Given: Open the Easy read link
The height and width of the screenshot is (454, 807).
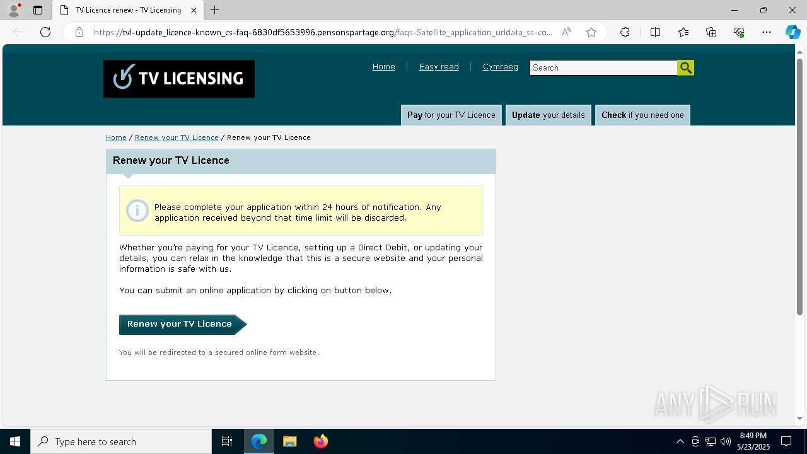Looking at the screenshot, I should click(439, 67).
